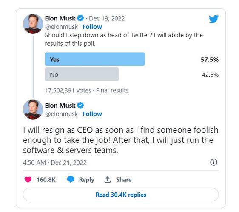Image resolution: width=239 pixels, height=212 pixels.
Task: Click the Reply label
Action: point(87,180)
